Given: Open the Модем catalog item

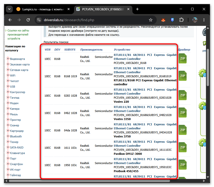Looking at the screenshot, I should click(14, 103).
